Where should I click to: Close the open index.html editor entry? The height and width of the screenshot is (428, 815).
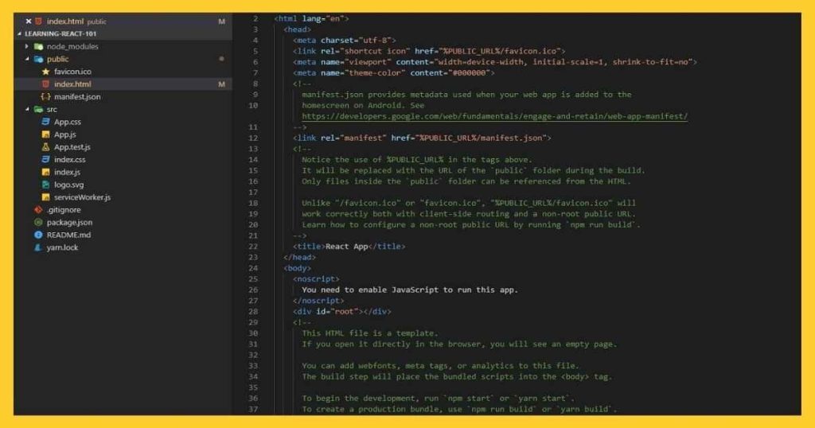(29, 21)
